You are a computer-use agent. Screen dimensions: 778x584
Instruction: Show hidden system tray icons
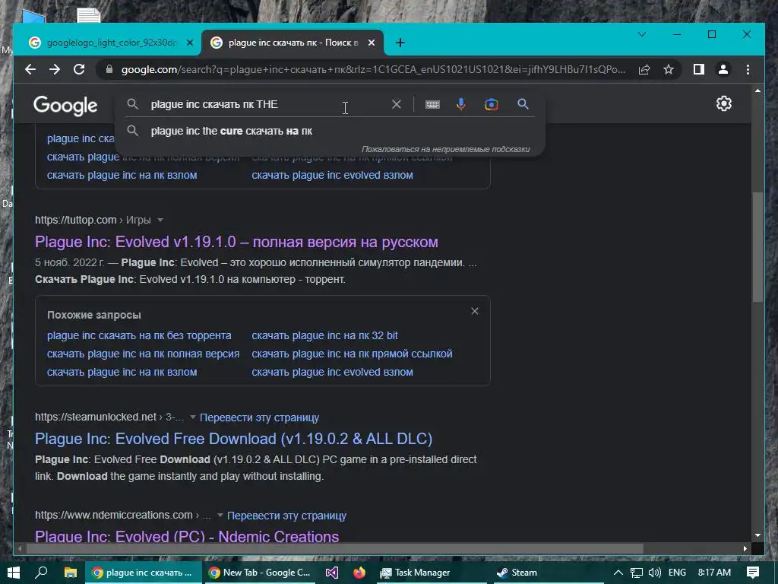[x=618, y=573]
